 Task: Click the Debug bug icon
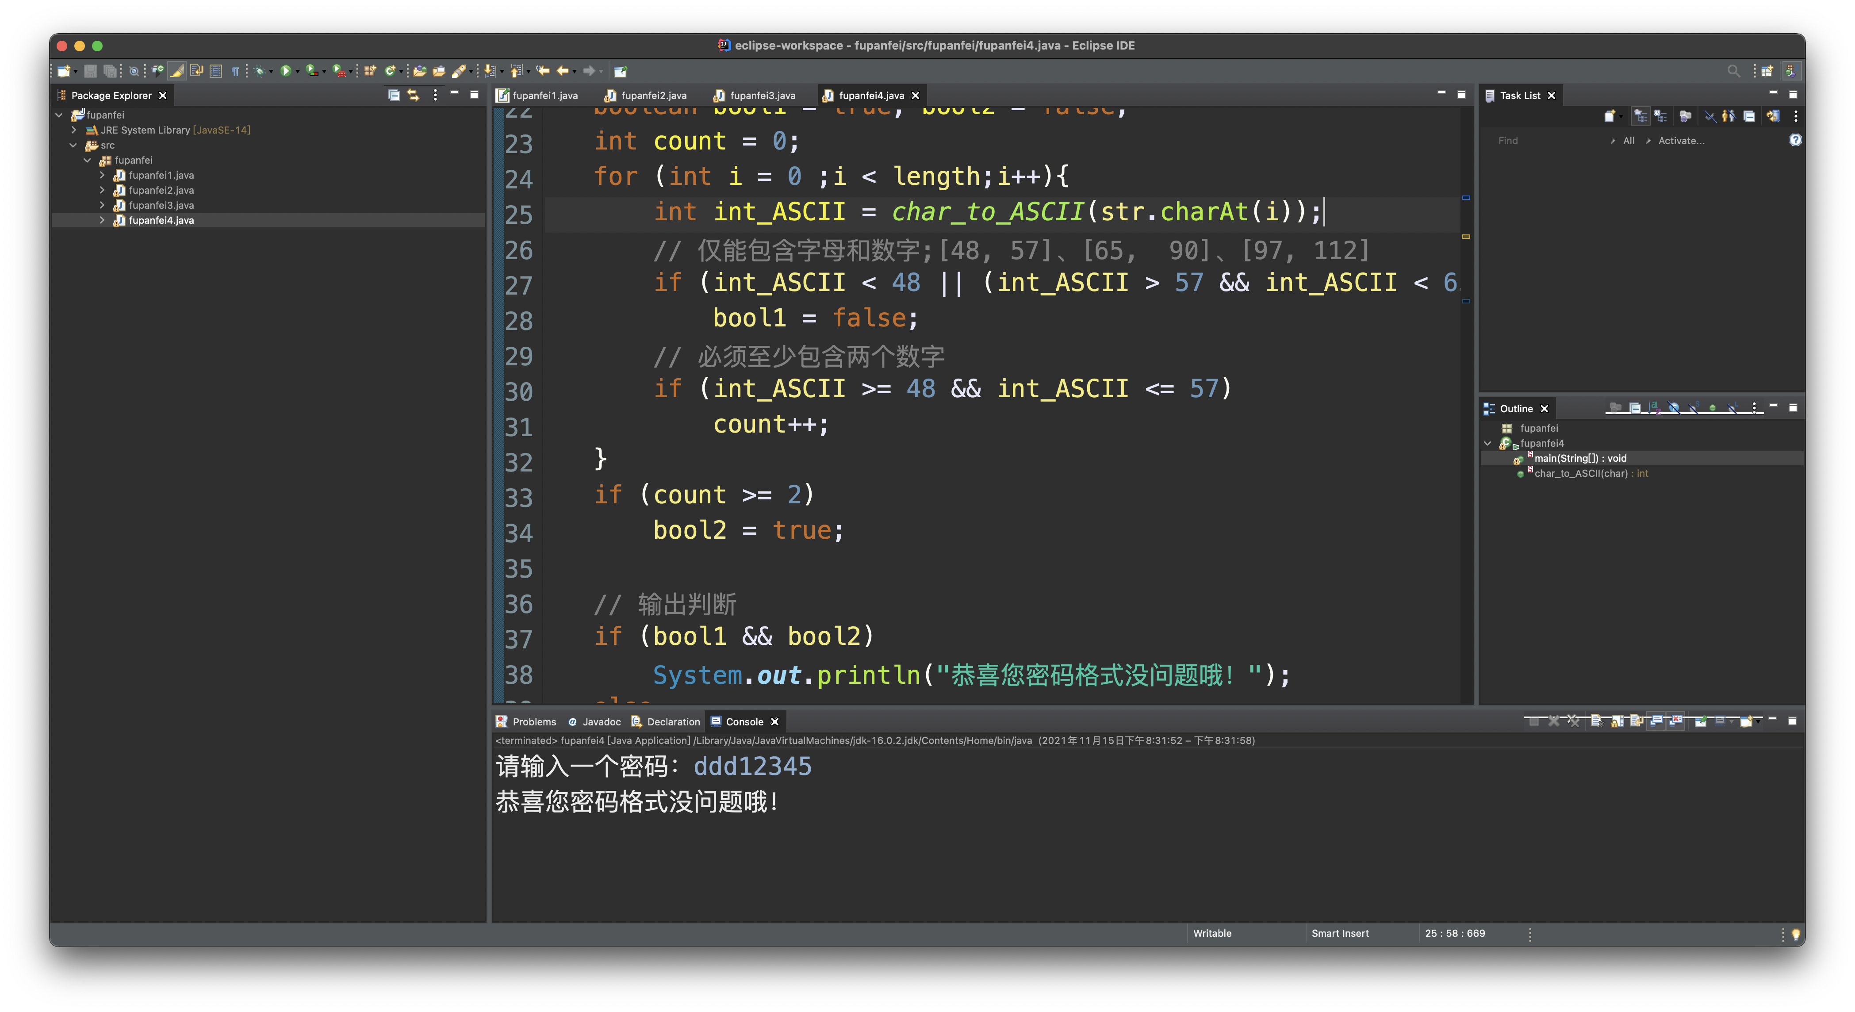click(x=260, y=71)
